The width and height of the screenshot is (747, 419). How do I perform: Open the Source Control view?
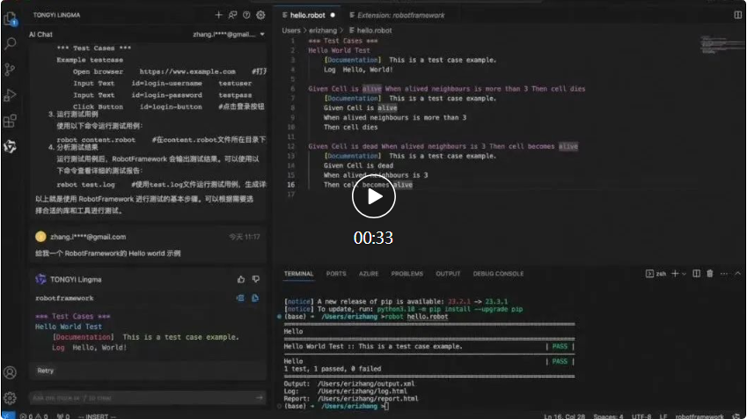pos(10,70)
